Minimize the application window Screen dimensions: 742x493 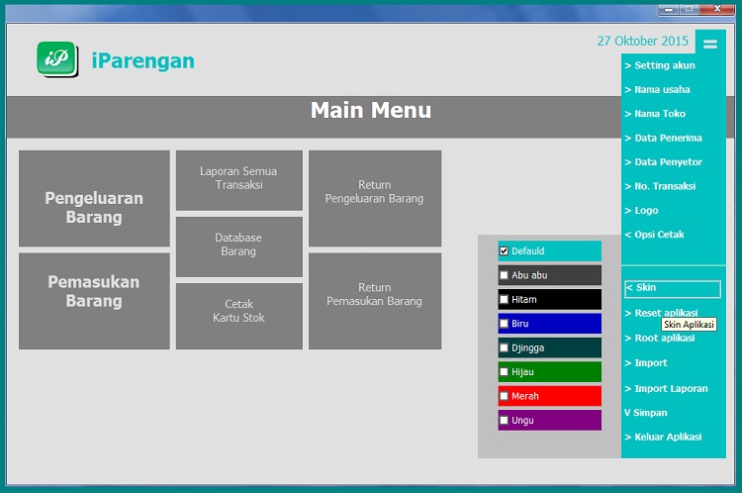[x=668, y=9]
